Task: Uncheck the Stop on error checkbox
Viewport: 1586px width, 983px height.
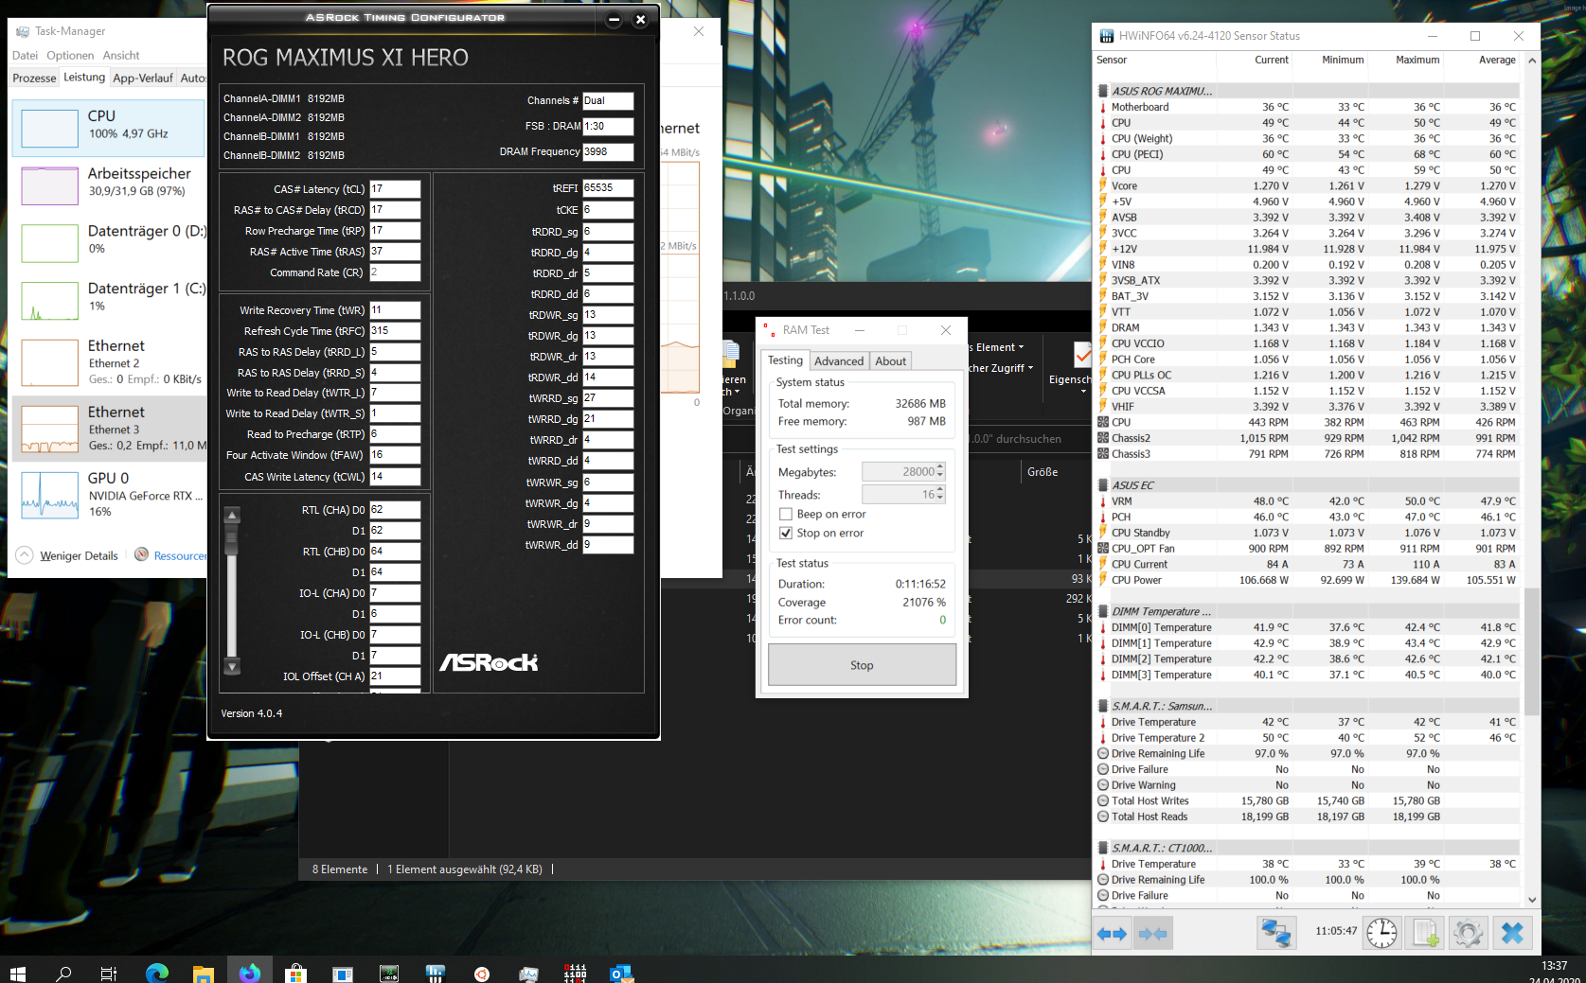Action: coord(785,533)
